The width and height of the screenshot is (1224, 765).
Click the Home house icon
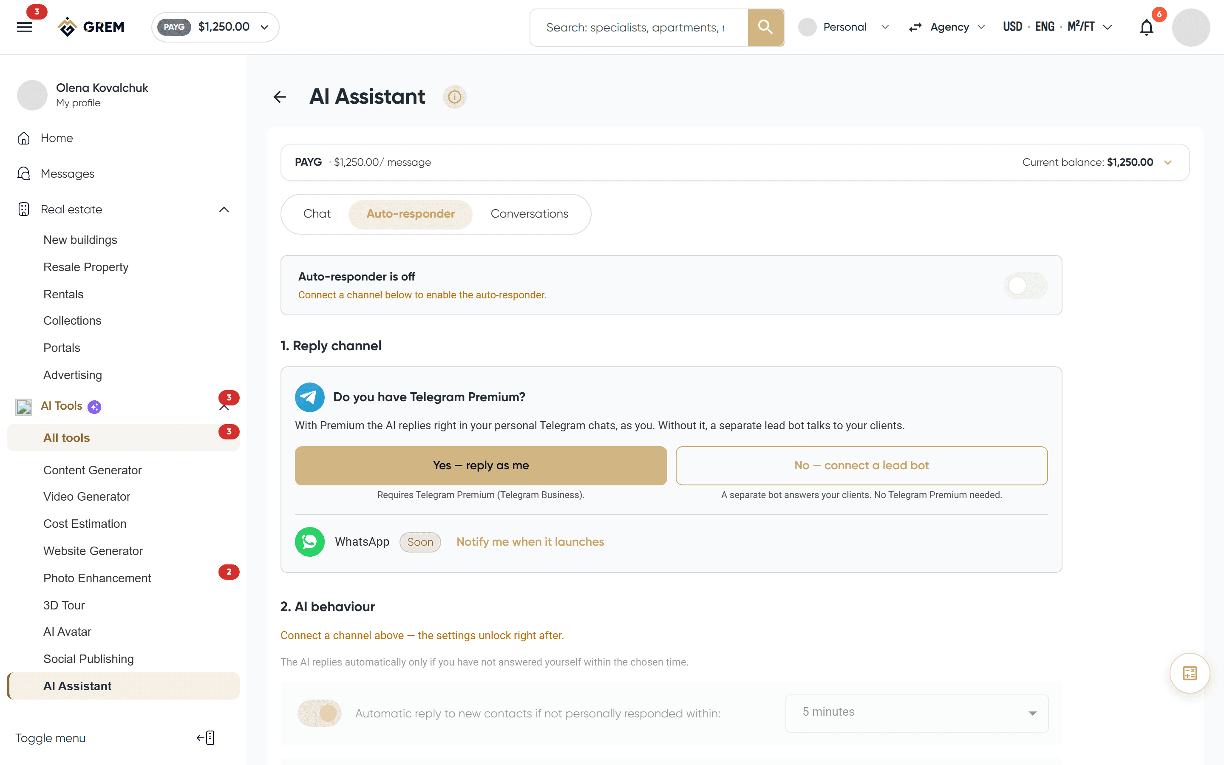(x=24, y=138)
